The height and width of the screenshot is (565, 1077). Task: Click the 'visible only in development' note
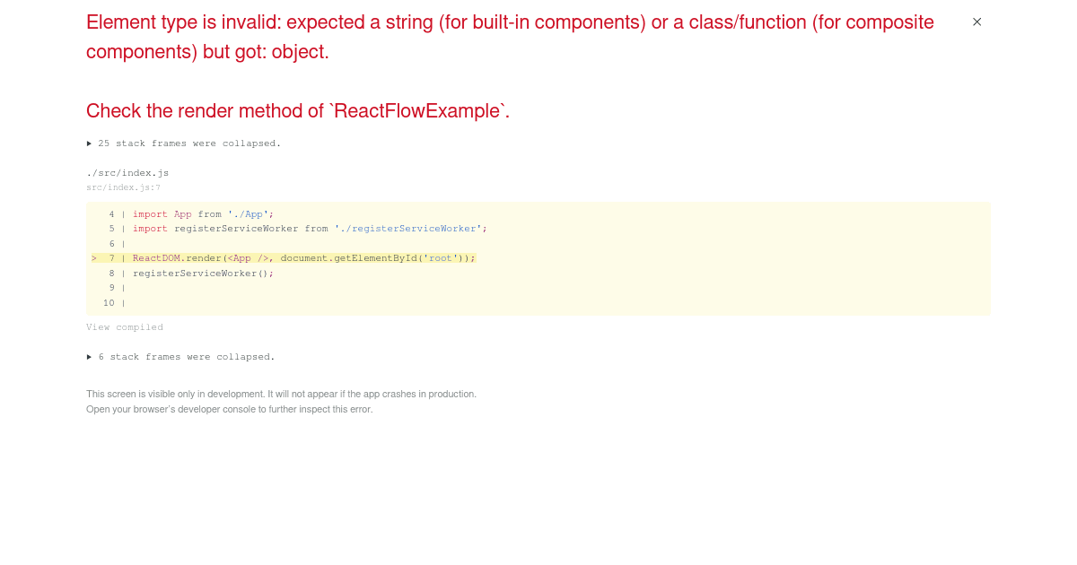click(x=281, y=394)
